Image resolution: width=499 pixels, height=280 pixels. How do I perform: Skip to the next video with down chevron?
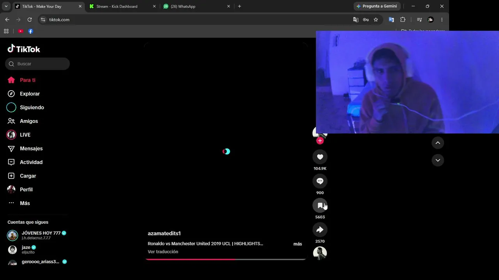pos(438,160)
